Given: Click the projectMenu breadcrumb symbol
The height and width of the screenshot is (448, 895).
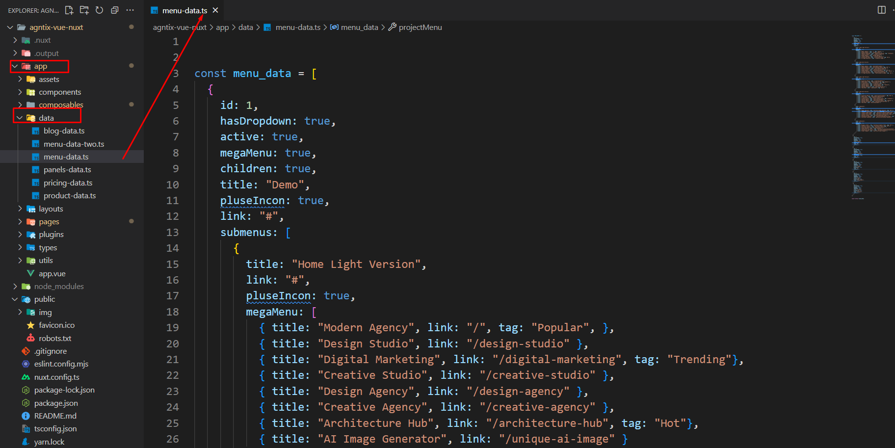Looking at the screenshot, I should click(420, 27).
